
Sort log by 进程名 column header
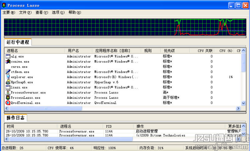[80, 126]
